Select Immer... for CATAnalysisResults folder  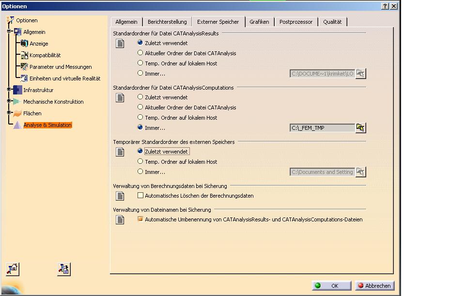pos(140,73)
